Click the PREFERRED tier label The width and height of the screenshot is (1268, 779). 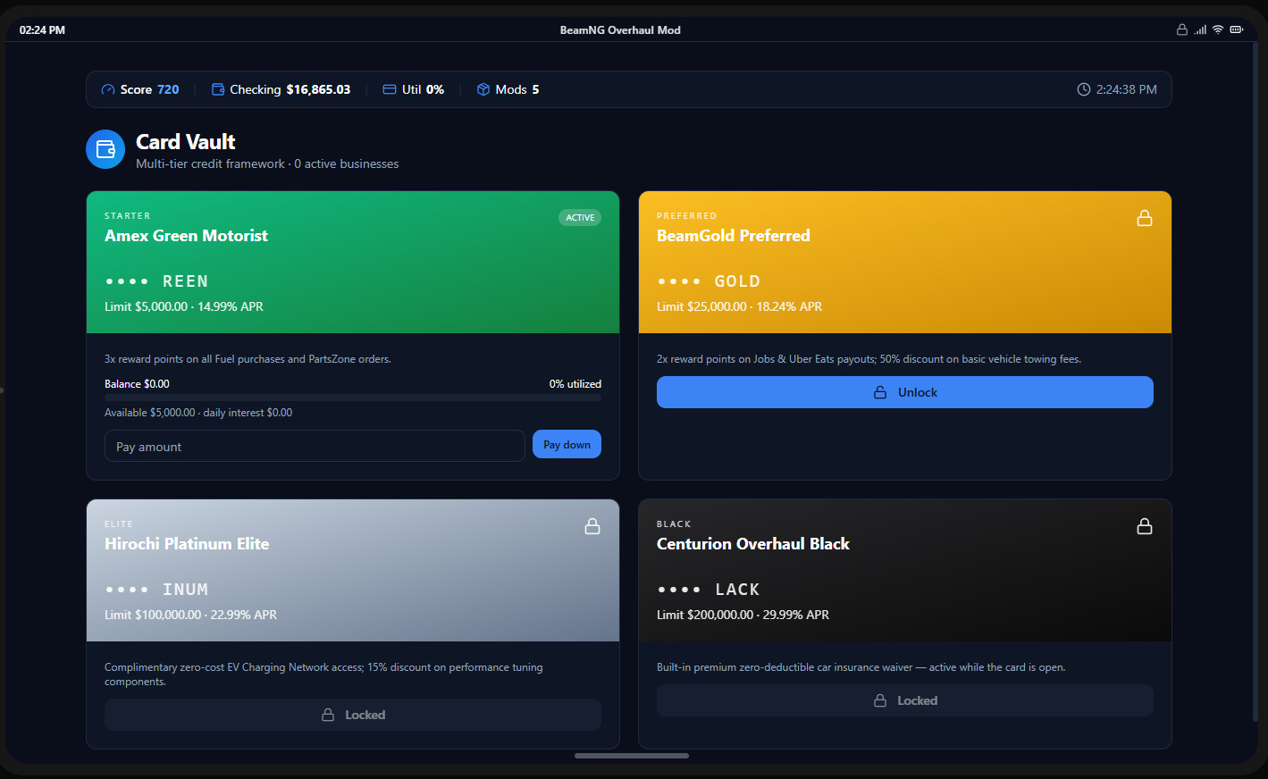click(686, 216)
